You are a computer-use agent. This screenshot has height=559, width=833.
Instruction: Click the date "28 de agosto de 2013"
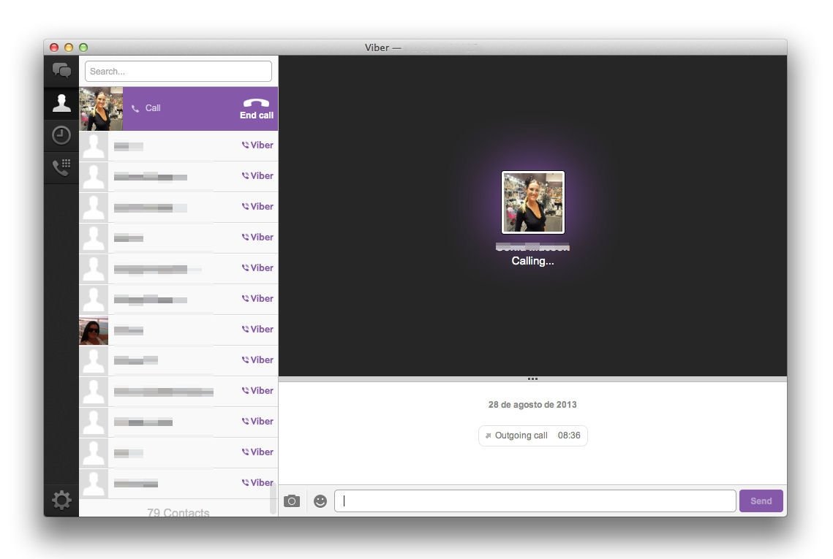click(532, 405)
